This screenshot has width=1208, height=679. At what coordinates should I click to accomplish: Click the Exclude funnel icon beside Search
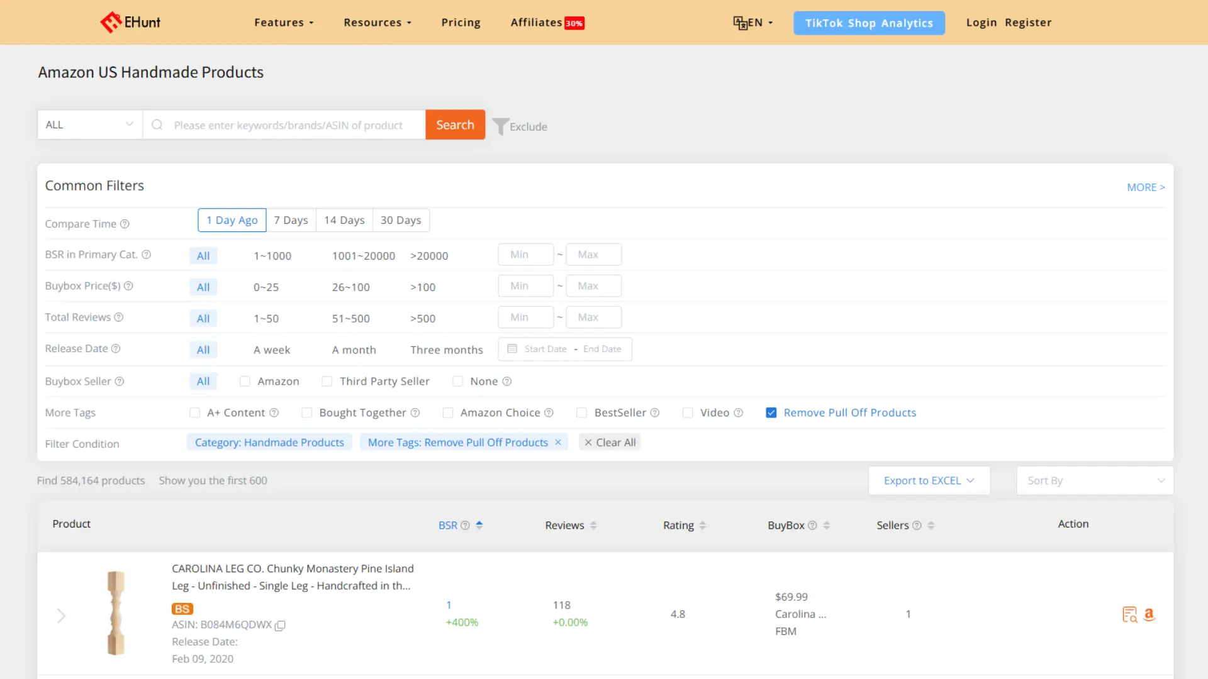coord(500,125)
